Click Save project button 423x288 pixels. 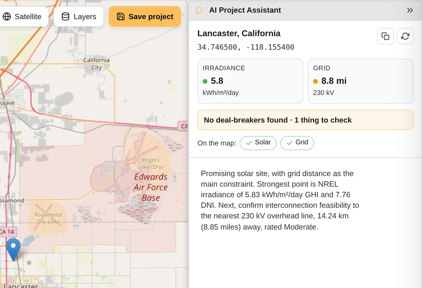click(145, 17)
